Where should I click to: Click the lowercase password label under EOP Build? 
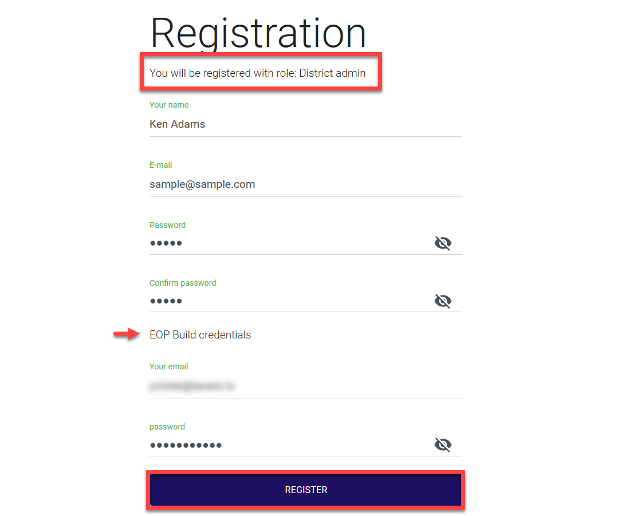tap(167, 427)
